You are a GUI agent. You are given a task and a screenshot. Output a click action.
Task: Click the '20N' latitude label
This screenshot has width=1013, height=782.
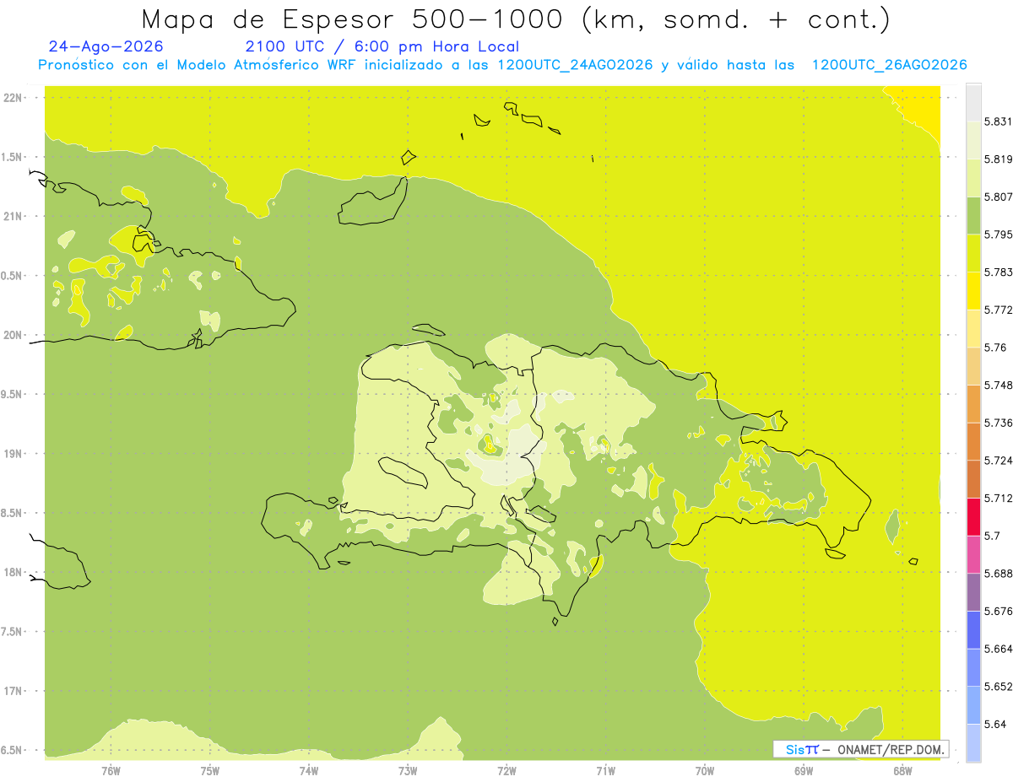(x=12, y=335)
